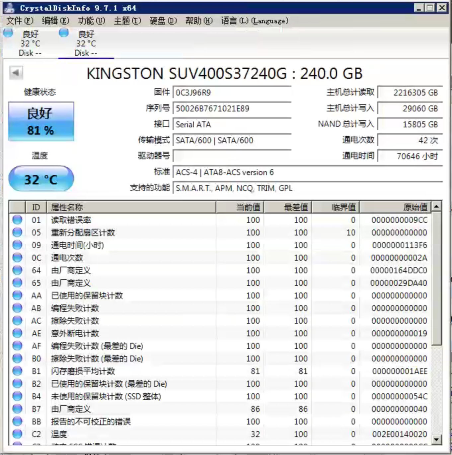The width and height of the screenshot is (452, 455).
Task: Click status orb for attribute B2
Action: coord(17,383)
